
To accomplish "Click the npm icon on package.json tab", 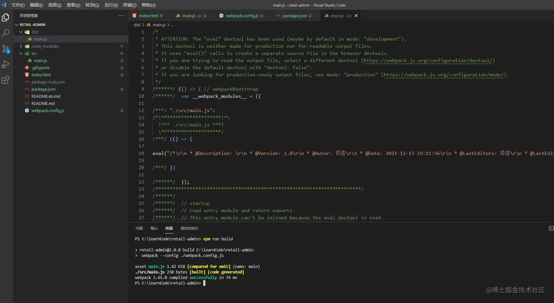I will [x=278, y=15].
